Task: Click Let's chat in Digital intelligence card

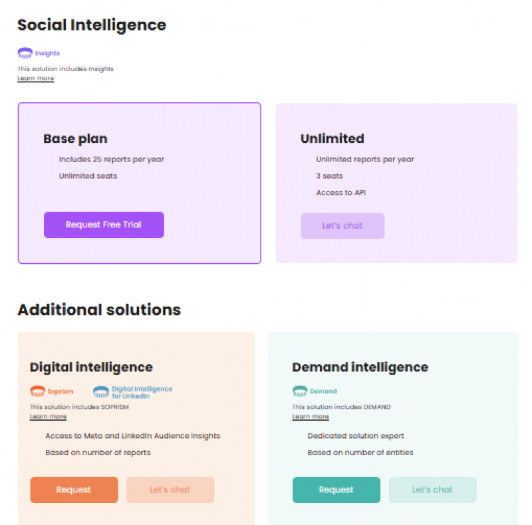Action: pos(170,490)
